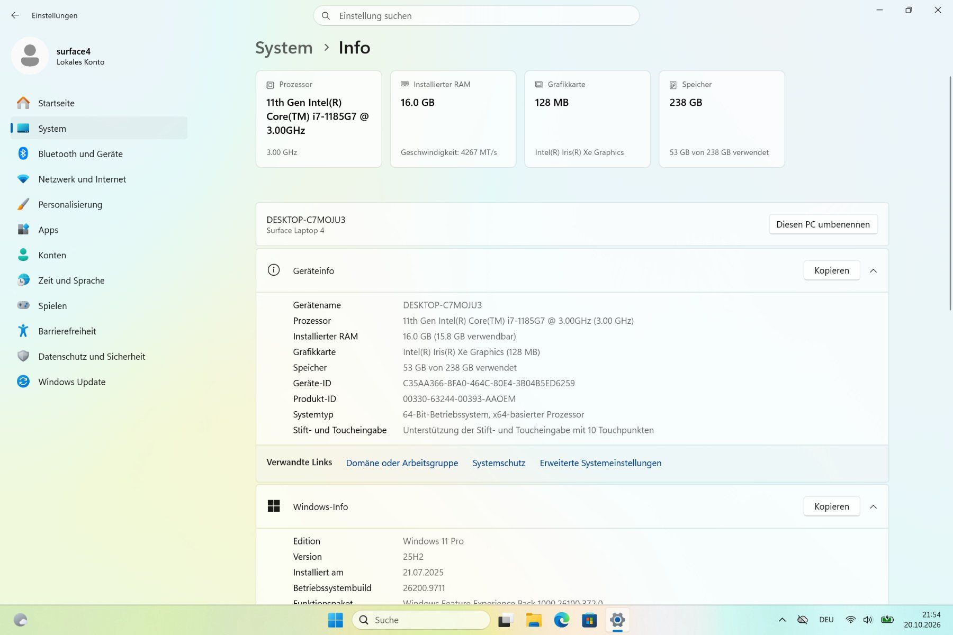
Task: Click the taskbar Suche search box
Action: click(x=421, y=620)
